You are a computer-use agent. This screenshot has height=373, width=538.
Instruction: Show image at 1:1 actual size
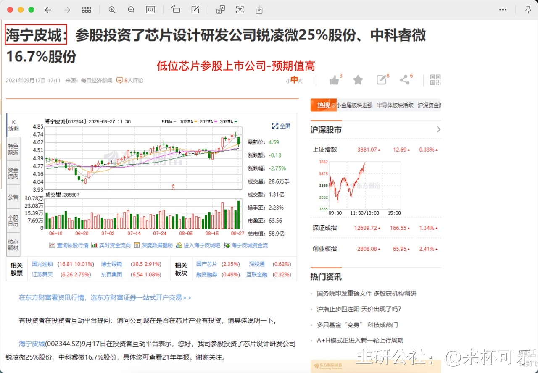150,10
